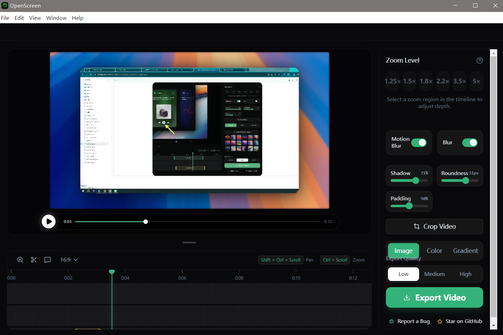
Task: Open the Zoom Level help icon
Action: click(x=479, y=61)
